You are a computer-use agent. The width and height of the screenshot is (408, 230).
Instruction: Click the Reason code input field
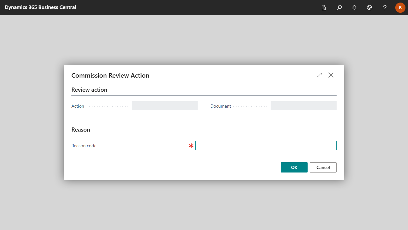[x=266, y=145]
